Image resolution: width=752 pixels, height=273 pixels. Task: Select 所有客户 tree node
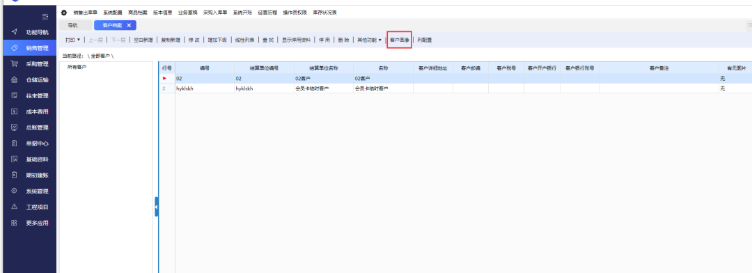click(x=77, y=67)
